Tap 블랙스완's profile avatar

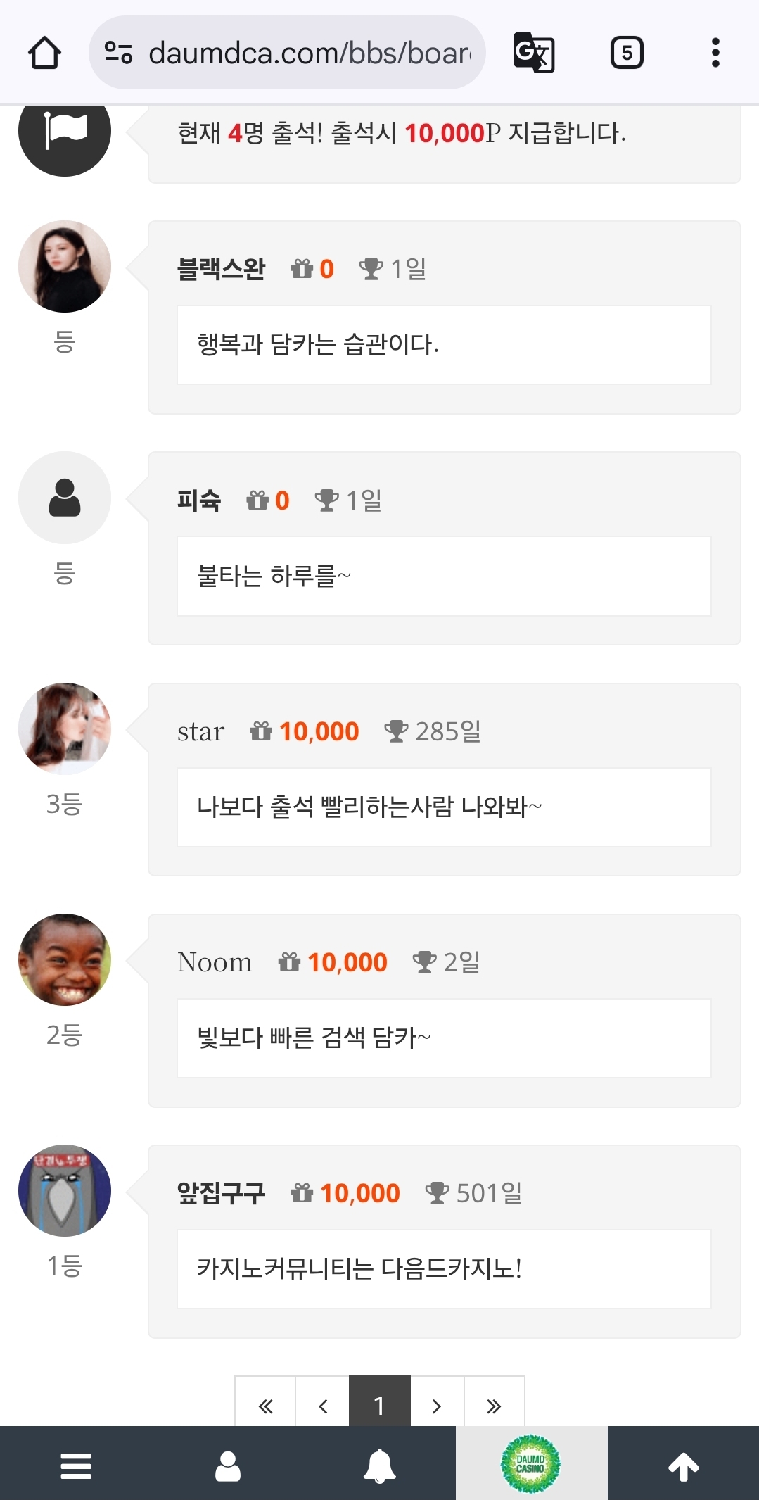[x=65, y=267]
